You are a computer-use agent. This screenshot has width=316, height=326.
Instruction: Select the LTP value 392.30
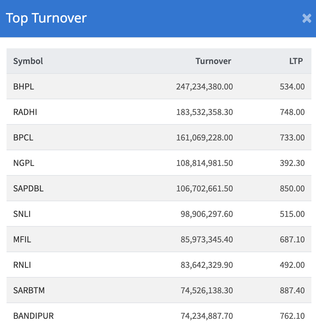(x=292, y=163)
